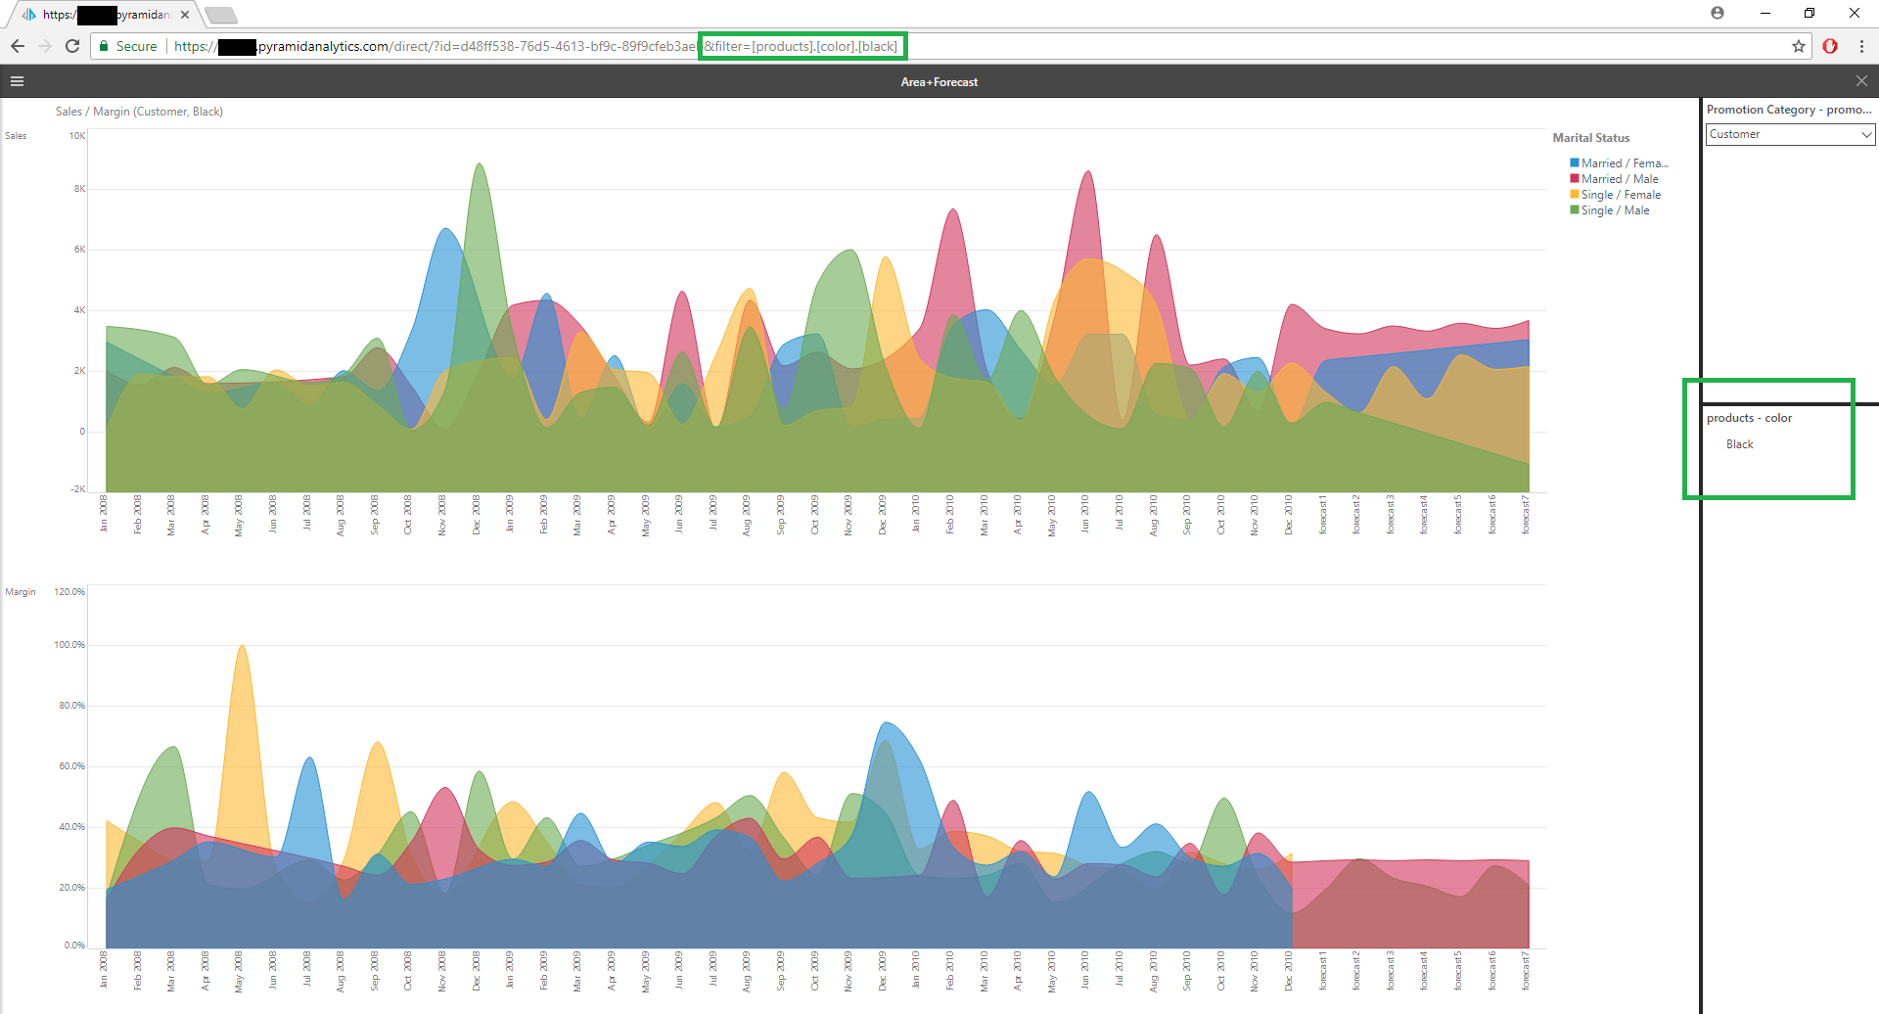The height and width of the screenshot is (1014, 1879).
Task: Close the Area+Forecast presentation panel
Action: pos(1861,81)
